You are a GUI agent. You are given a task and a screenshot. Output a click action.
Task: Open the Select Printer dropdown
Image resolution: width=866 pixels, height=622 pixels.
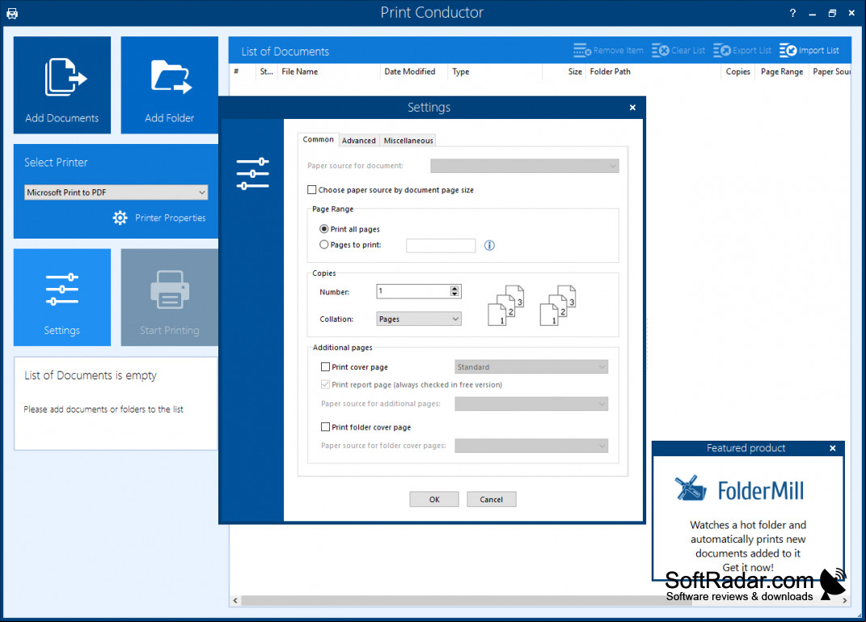click(x=116, y=193)
